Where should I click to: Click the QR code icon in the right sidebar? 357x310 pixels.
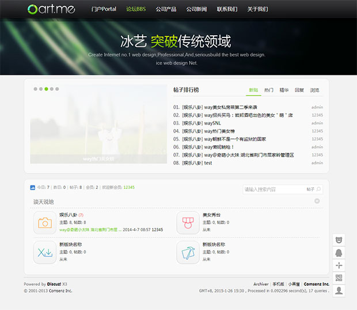339,278
